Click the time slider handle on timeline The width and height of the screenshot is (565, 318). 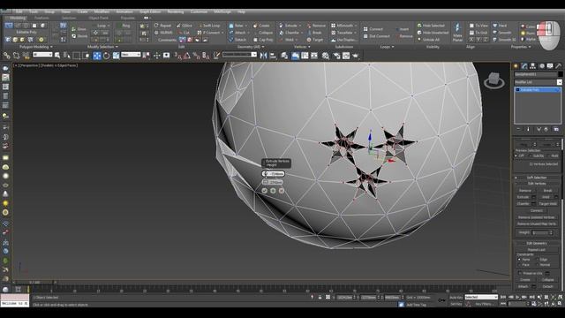tap(34, 283)
